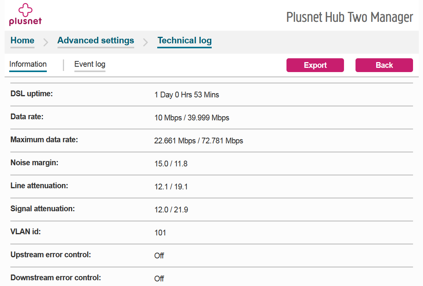This screenshot has width=423, height=286.
Task: Click the Line attenuation value
Action: click(171, 187)
